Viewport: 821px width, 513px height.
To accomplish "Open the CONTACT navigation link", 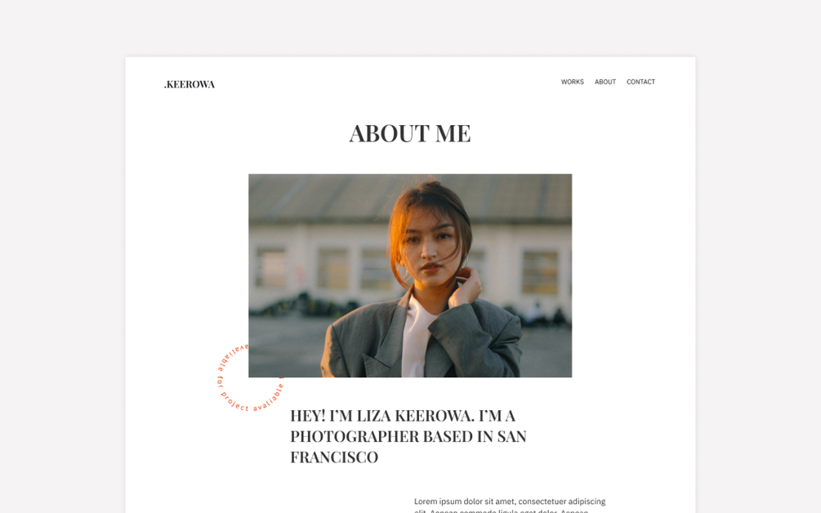I will [641, 83].
